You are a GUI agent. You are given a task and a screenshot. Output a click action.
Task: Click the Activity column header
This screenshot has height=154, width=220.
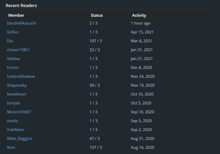tap(139, 15)
